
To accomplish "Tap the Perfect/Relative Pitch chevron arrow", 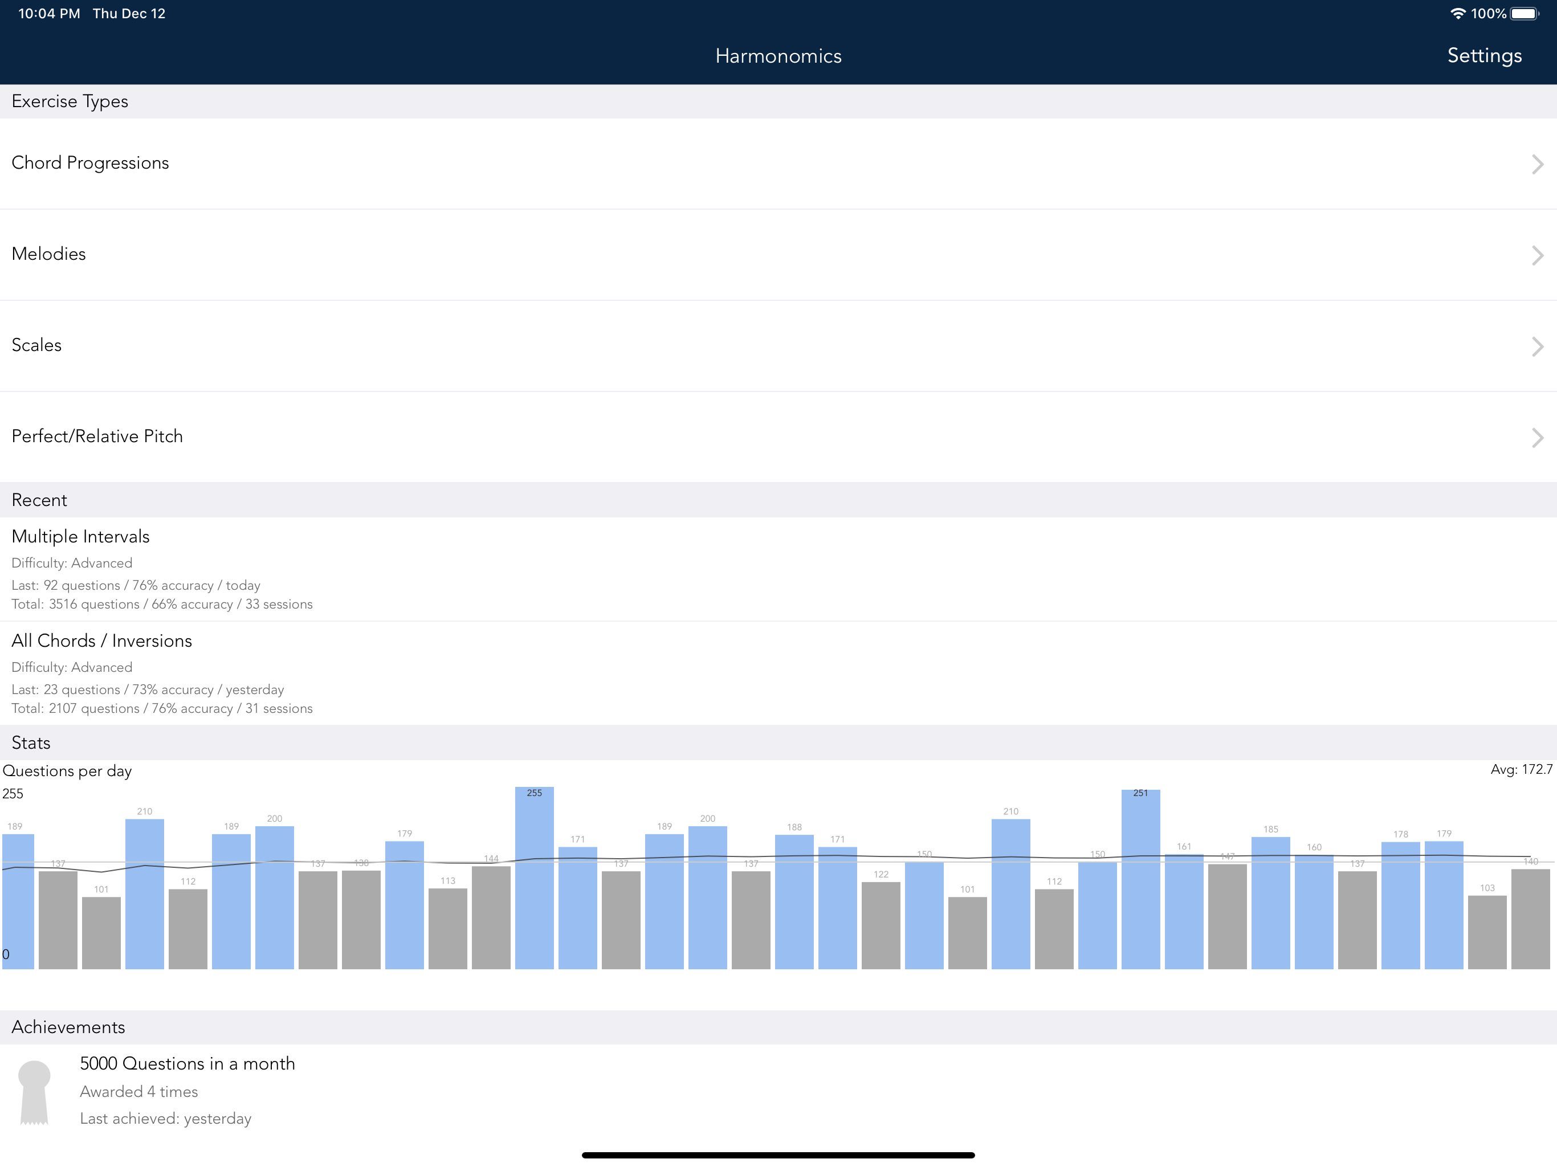I will [x=1537, y=438].
